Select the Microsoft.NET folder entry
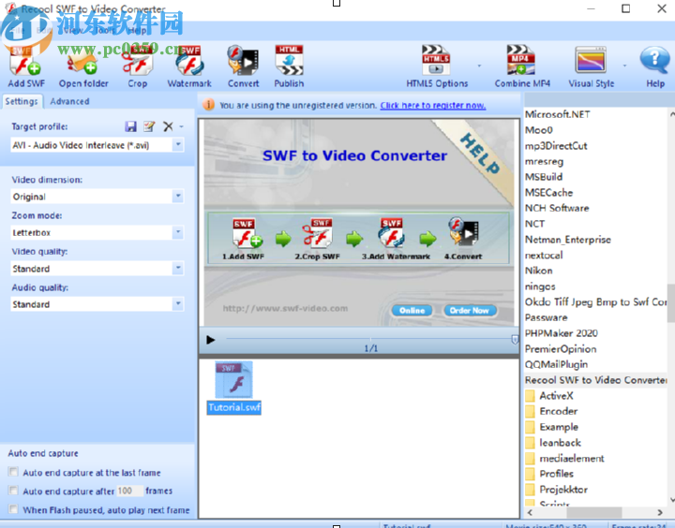675x528 pixels. (558, 114)
